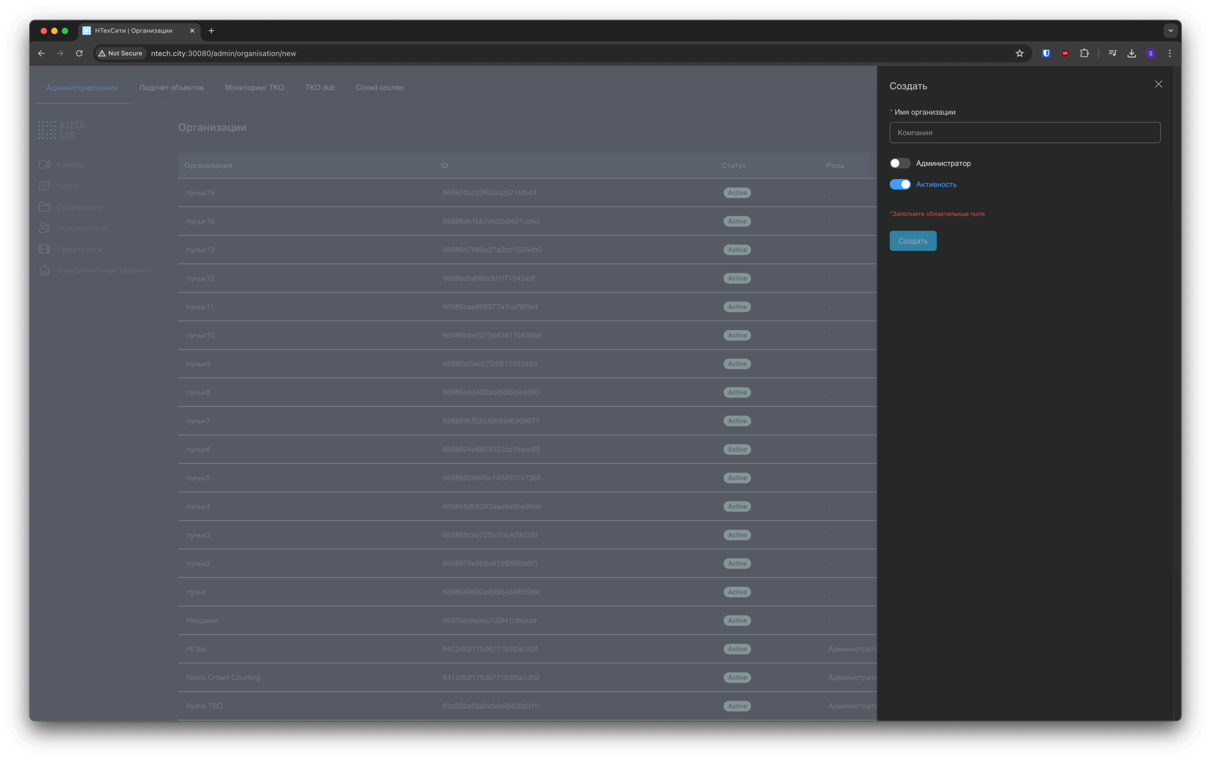Click the Organizations folder icon
The height and width of the screenshot is (760, 1211).
pos(44,207)
